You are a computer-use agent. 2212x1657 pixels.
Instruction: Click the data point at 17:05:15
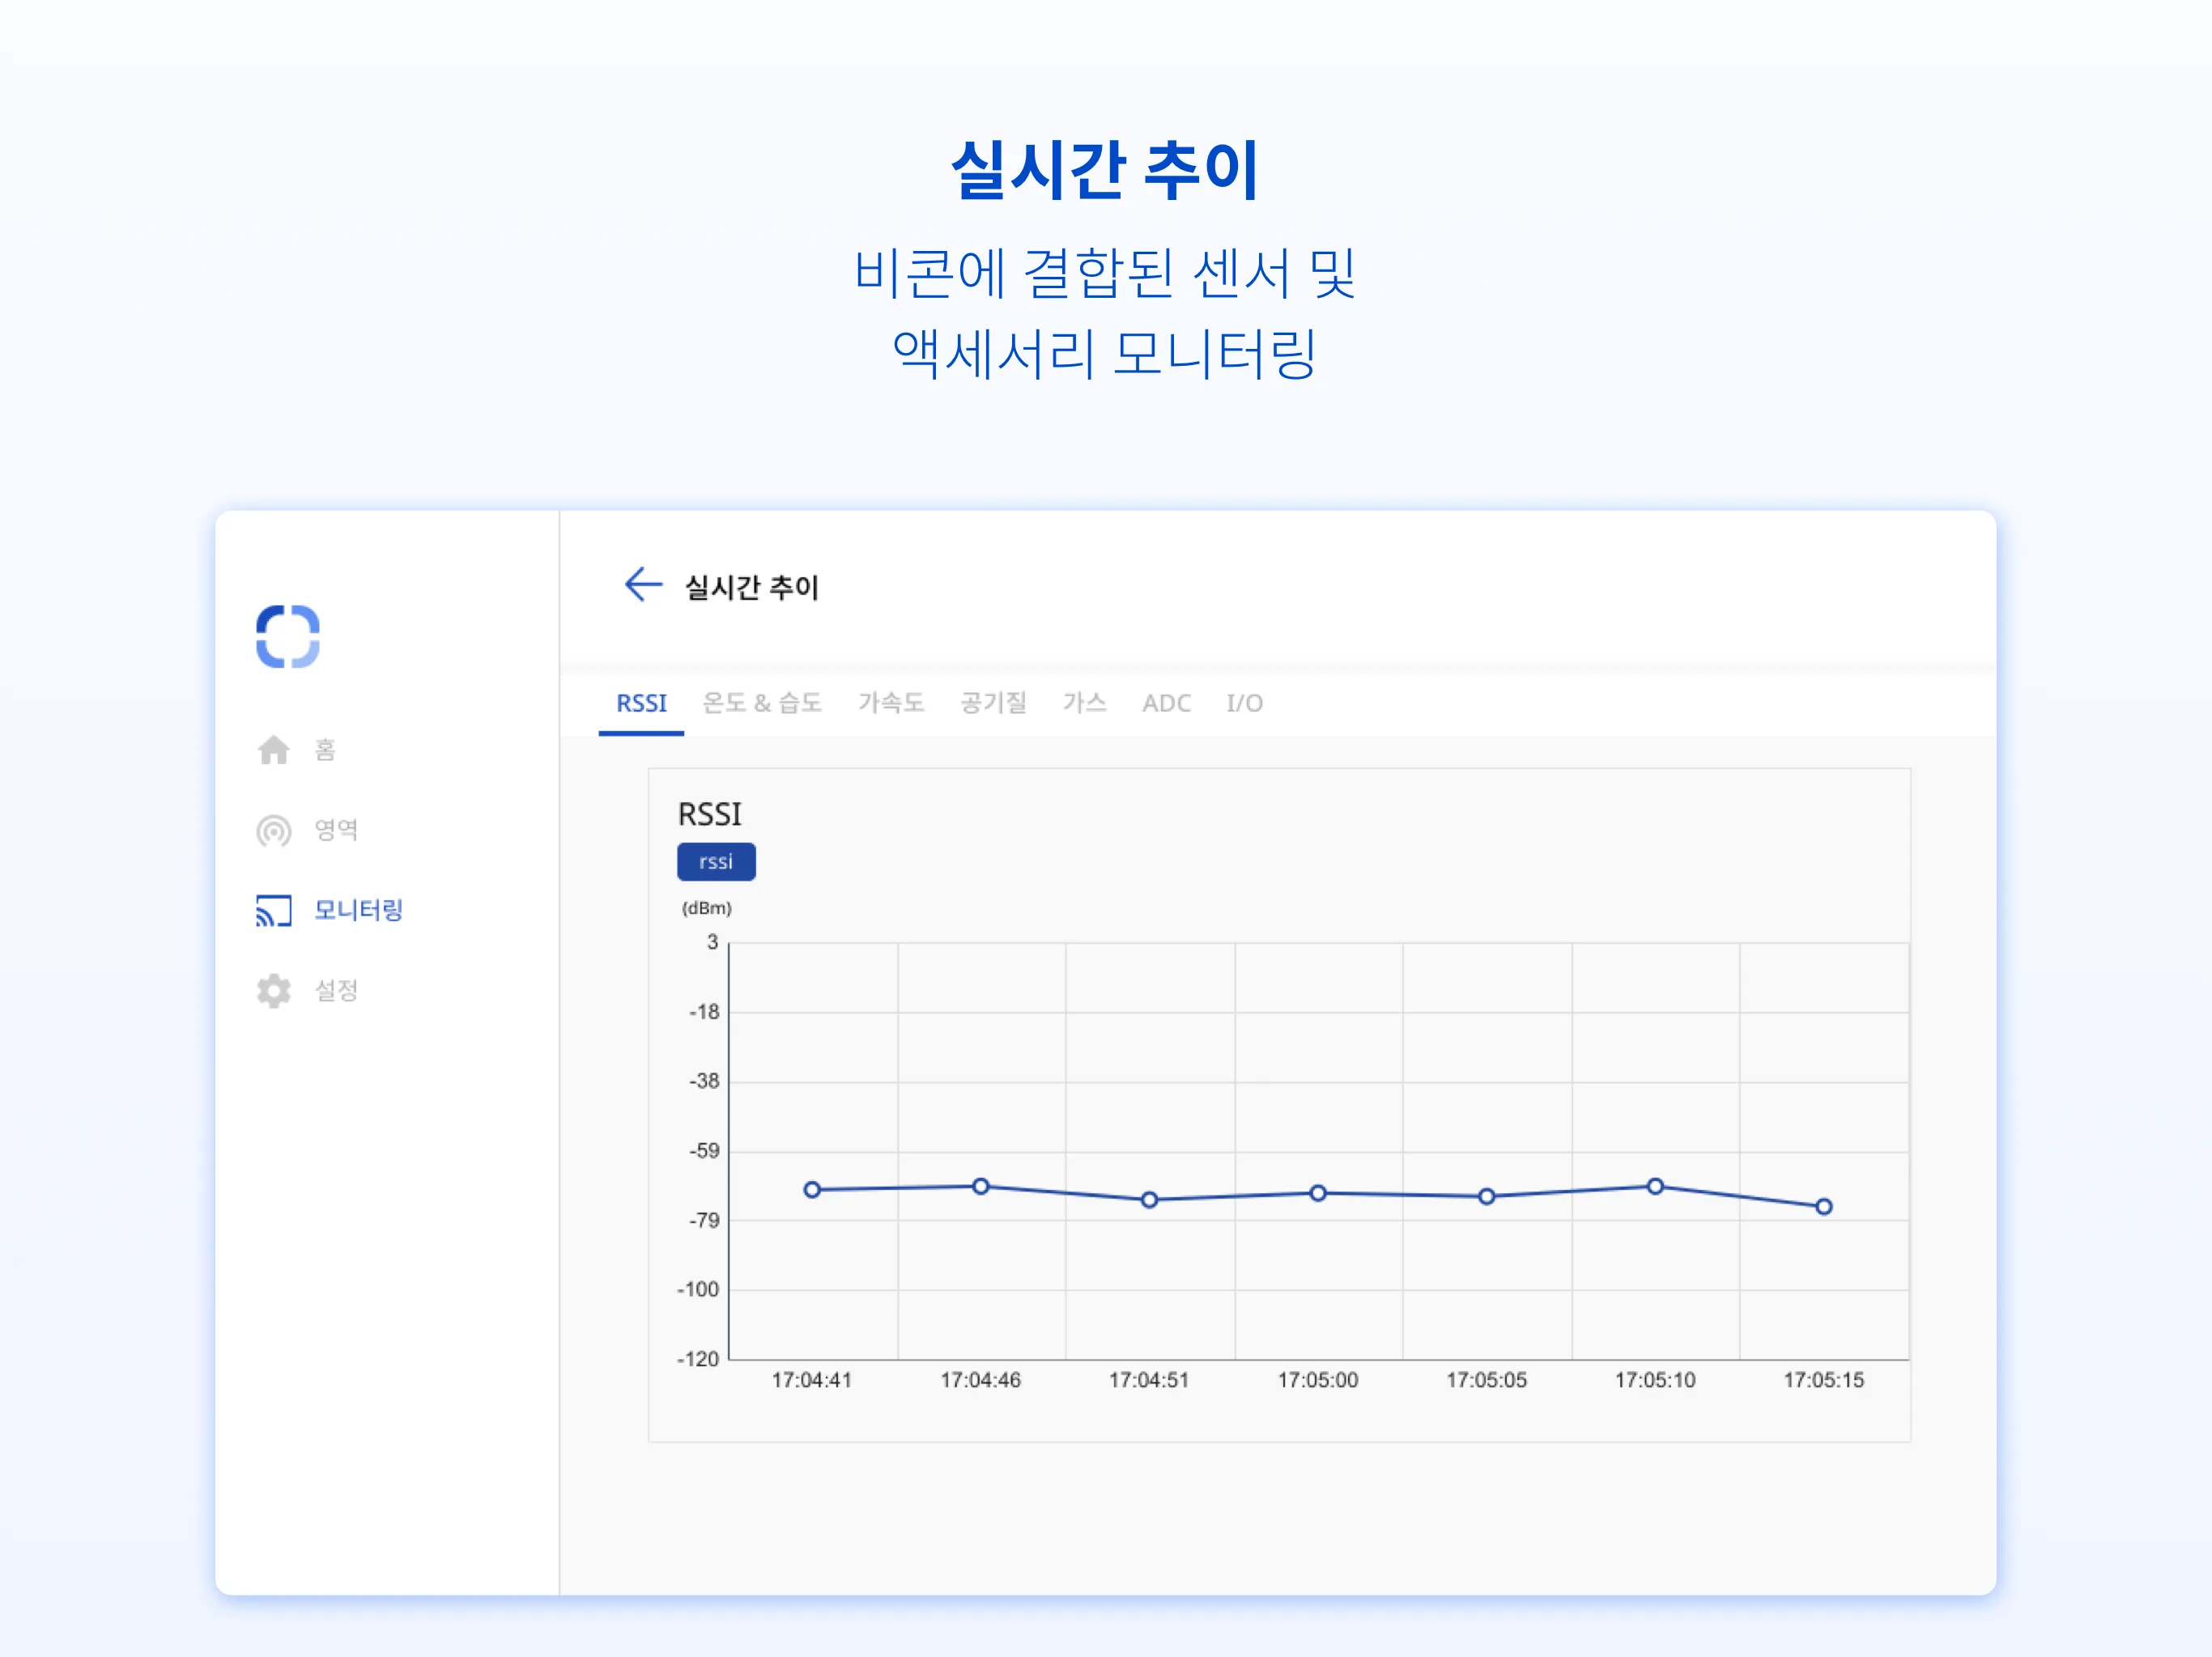click(1824, 1207)
